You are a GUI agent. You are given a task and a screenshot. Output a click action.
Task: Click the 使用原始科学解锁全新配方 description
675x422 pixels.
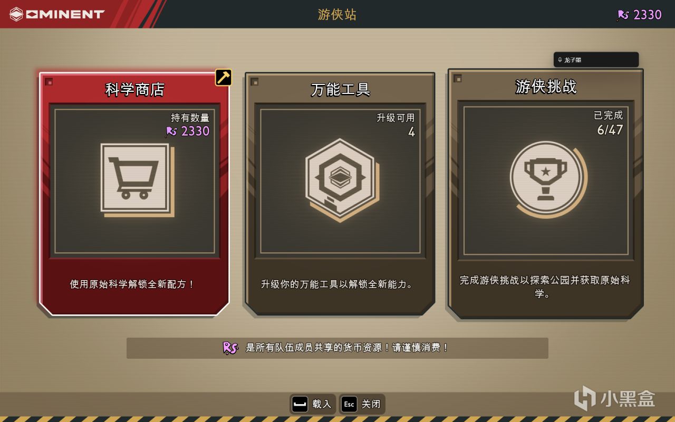click(x=132, y=284)
